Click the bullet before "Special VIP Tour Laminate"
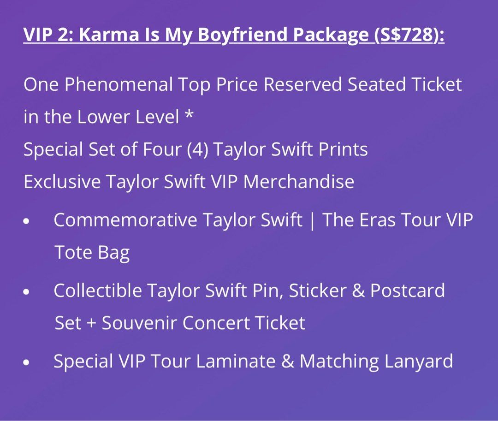 (x=27, y=363)
